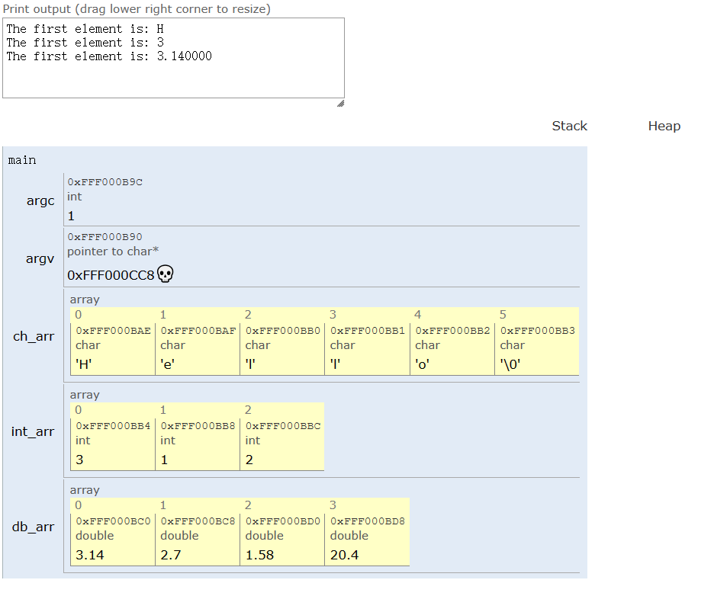The width and height of the screenshot is (714, 596).
Task: Click ch_arr element 'e' value
Action: point(168,364)
